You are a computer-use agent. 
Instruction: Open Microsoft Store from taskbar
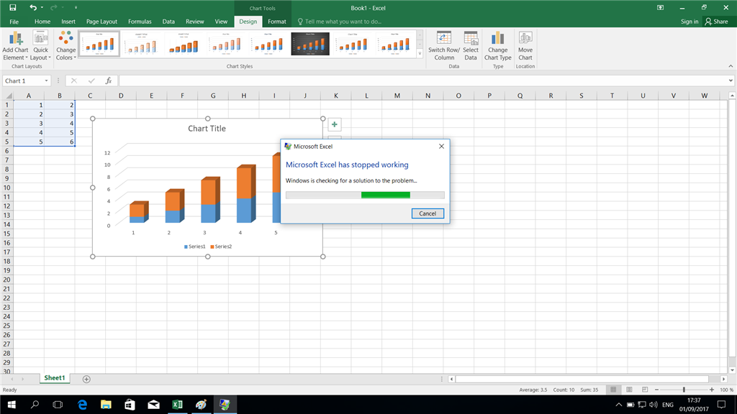click(130, 405)
